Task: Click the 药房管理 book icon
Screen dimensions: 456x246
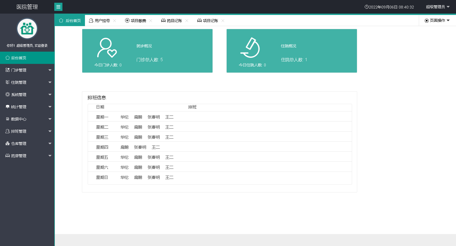Action: tap(8, 155)
